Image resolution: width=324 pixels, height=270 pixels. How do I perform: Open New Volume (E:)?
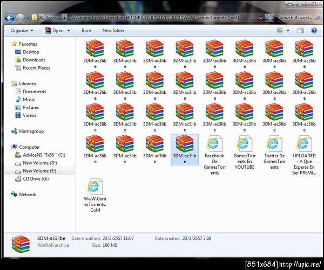click(36, 171)
